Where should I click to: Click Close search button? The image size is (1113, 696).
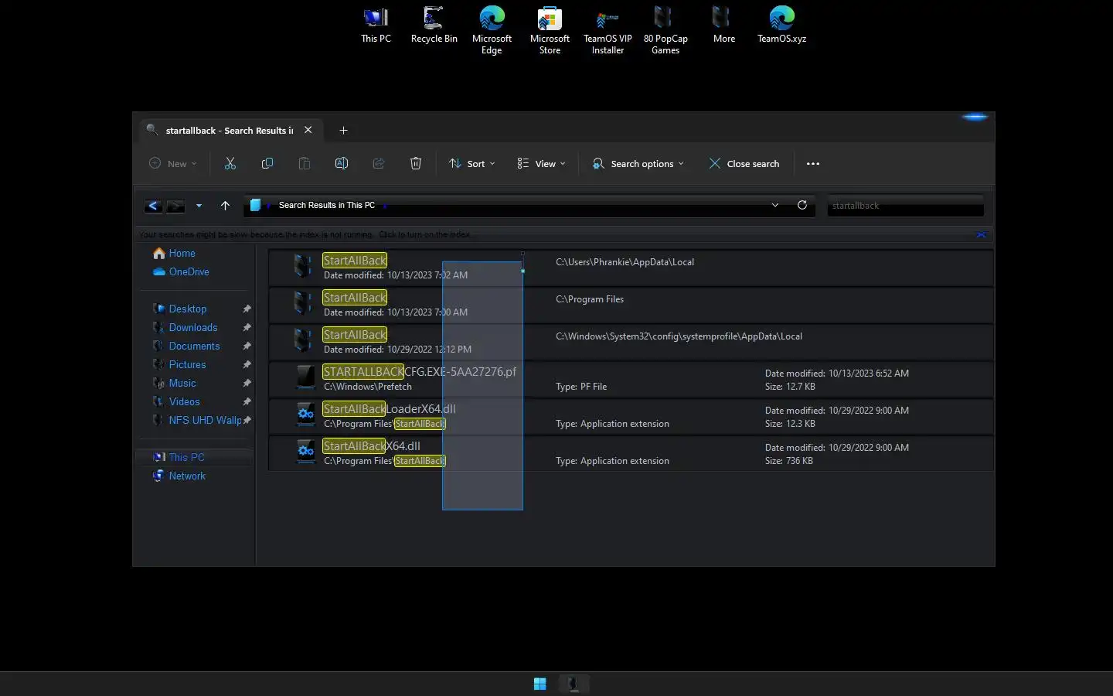click(x=744, y=163)
